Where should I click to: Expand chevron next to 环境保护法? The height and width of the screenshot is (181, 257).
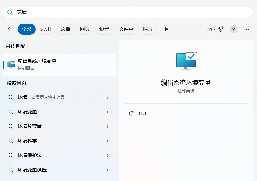click(x=107, y=155)
